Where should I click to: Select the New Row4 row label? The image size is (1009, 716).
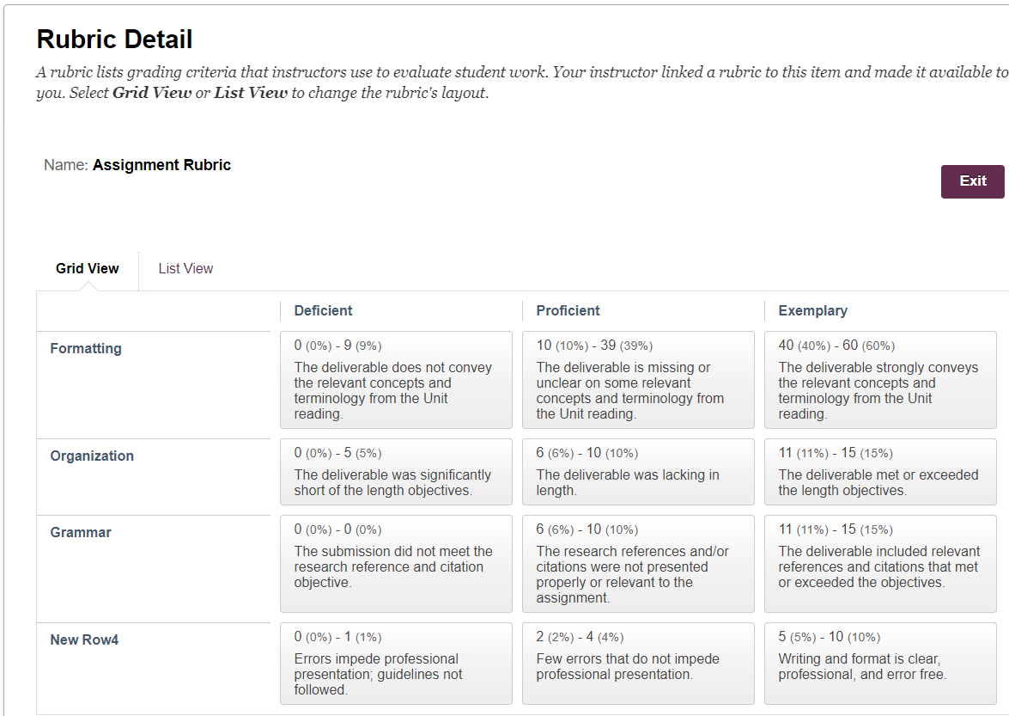84,640
